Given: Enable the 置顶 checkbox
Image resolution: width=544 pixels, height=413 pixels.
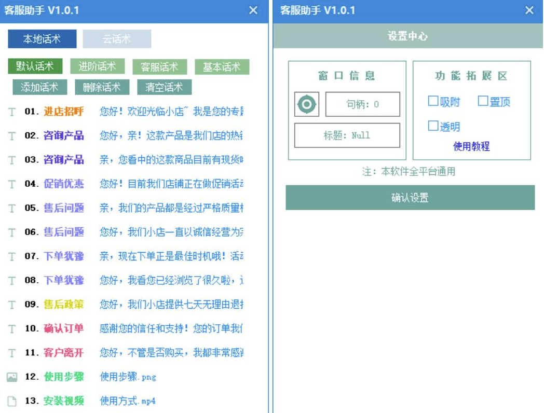Looking at the screenshot, I should 483,101.
